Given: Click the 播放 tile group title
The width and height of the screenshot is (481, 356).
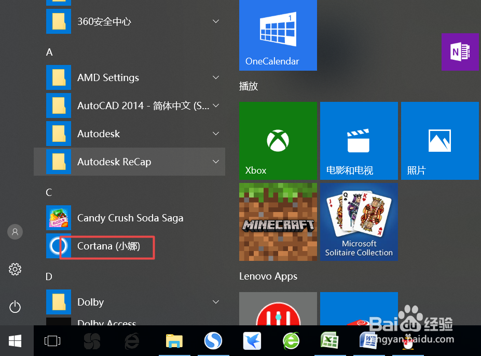Looking at the screenshot, I should point(249,86).
